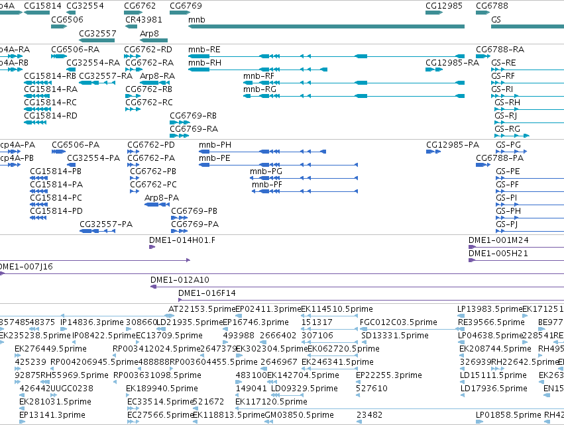Select the CR43981 gene label
Image resolution: width=564 pixels, height=425 pixels.
click(144, 19)
